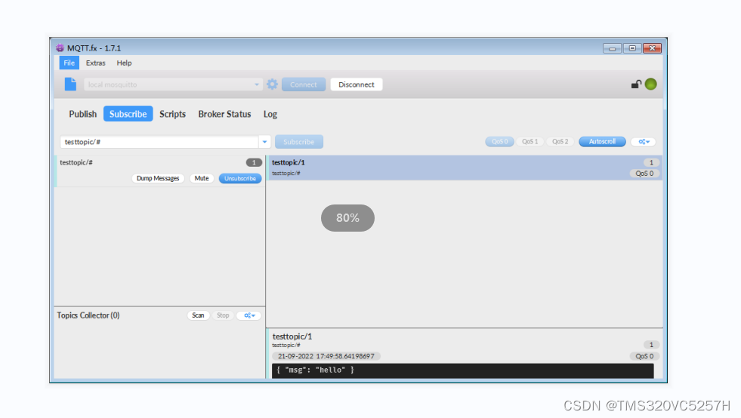This screenshot has height=418, width=741.
Task: Click the Stop button in Topics Collector
Action: click(x=223, y=315)
